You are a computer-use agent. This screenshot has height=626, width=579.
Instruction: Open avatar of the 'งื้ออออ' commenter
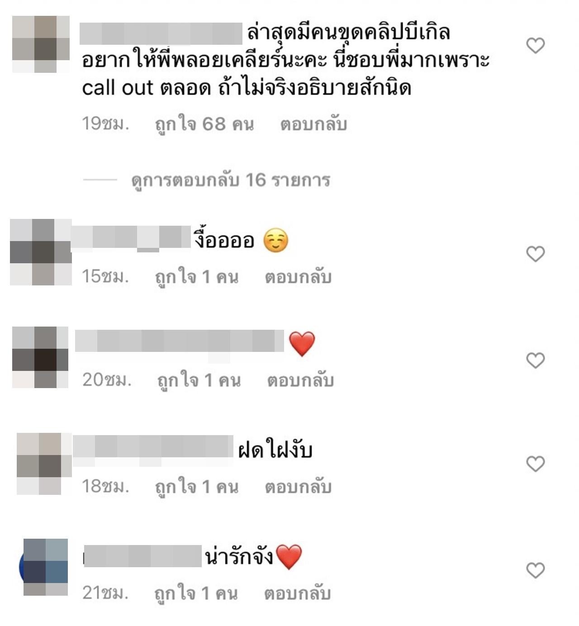pyautogui.click(x=41, y=252)
